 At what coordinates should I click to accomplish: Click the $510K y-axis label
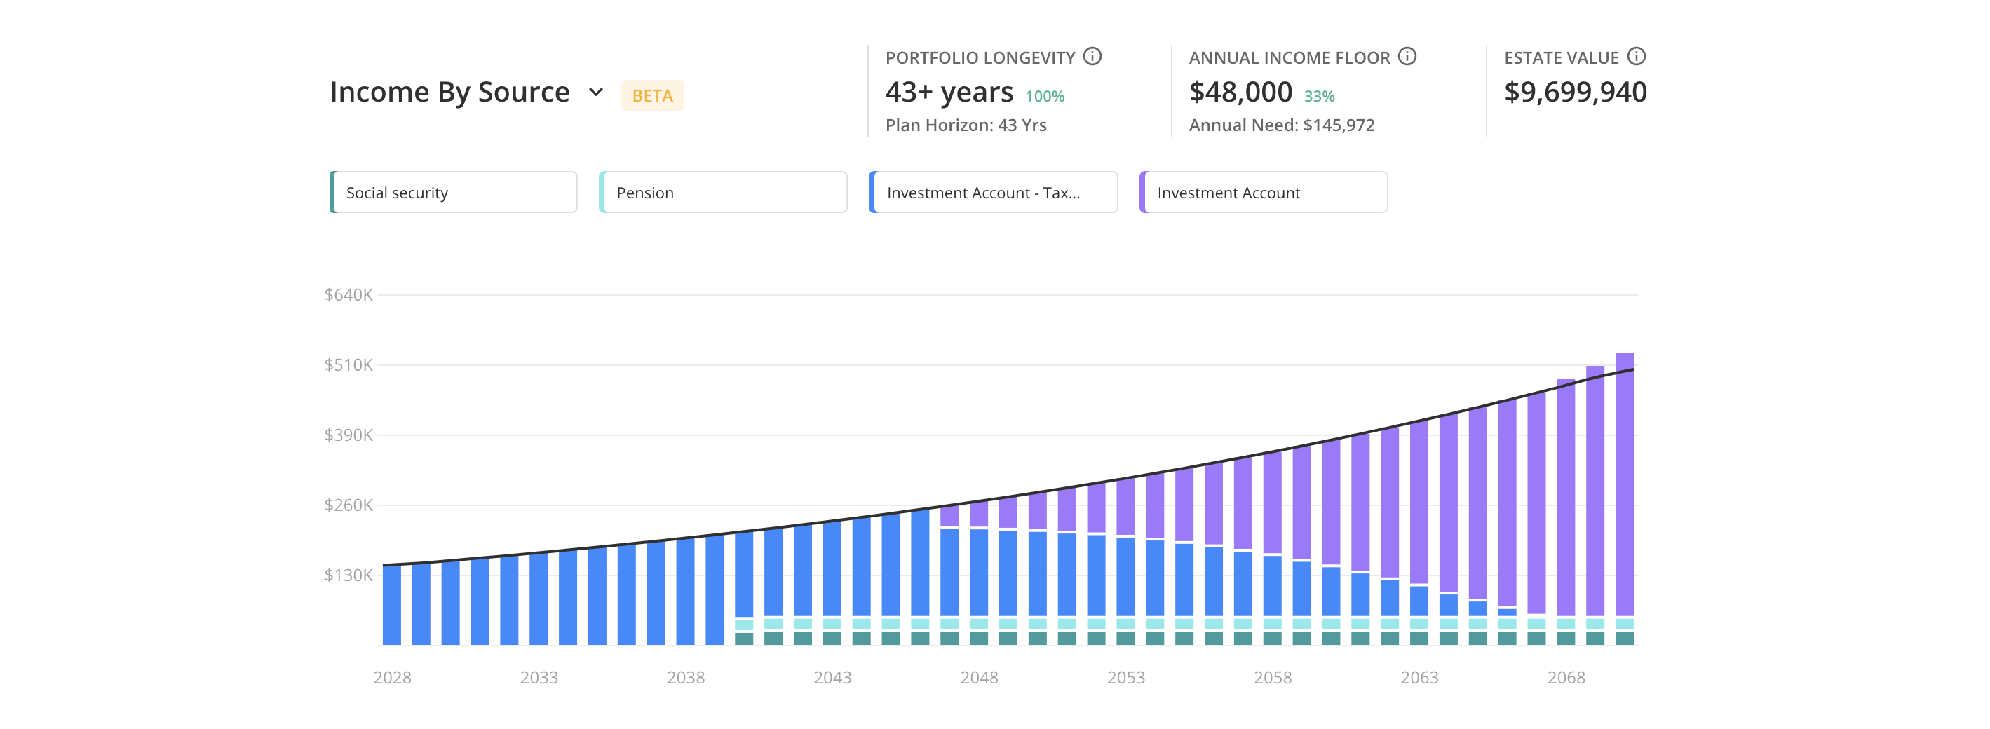[x=348, y=364]
